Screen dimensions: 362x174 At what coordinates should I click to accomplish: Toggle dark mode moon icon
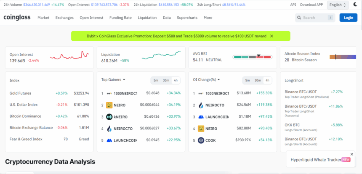click(x=355, y=4)
